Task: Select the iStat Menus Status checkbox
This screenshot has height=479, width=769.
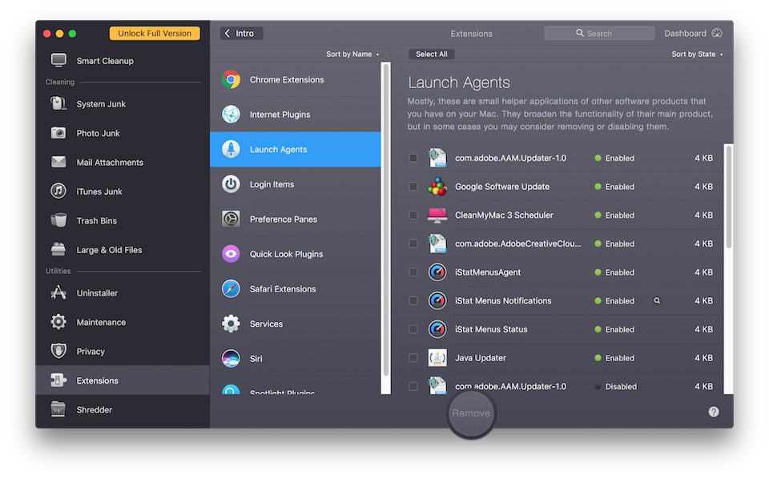Action: [x=413, y=329]
